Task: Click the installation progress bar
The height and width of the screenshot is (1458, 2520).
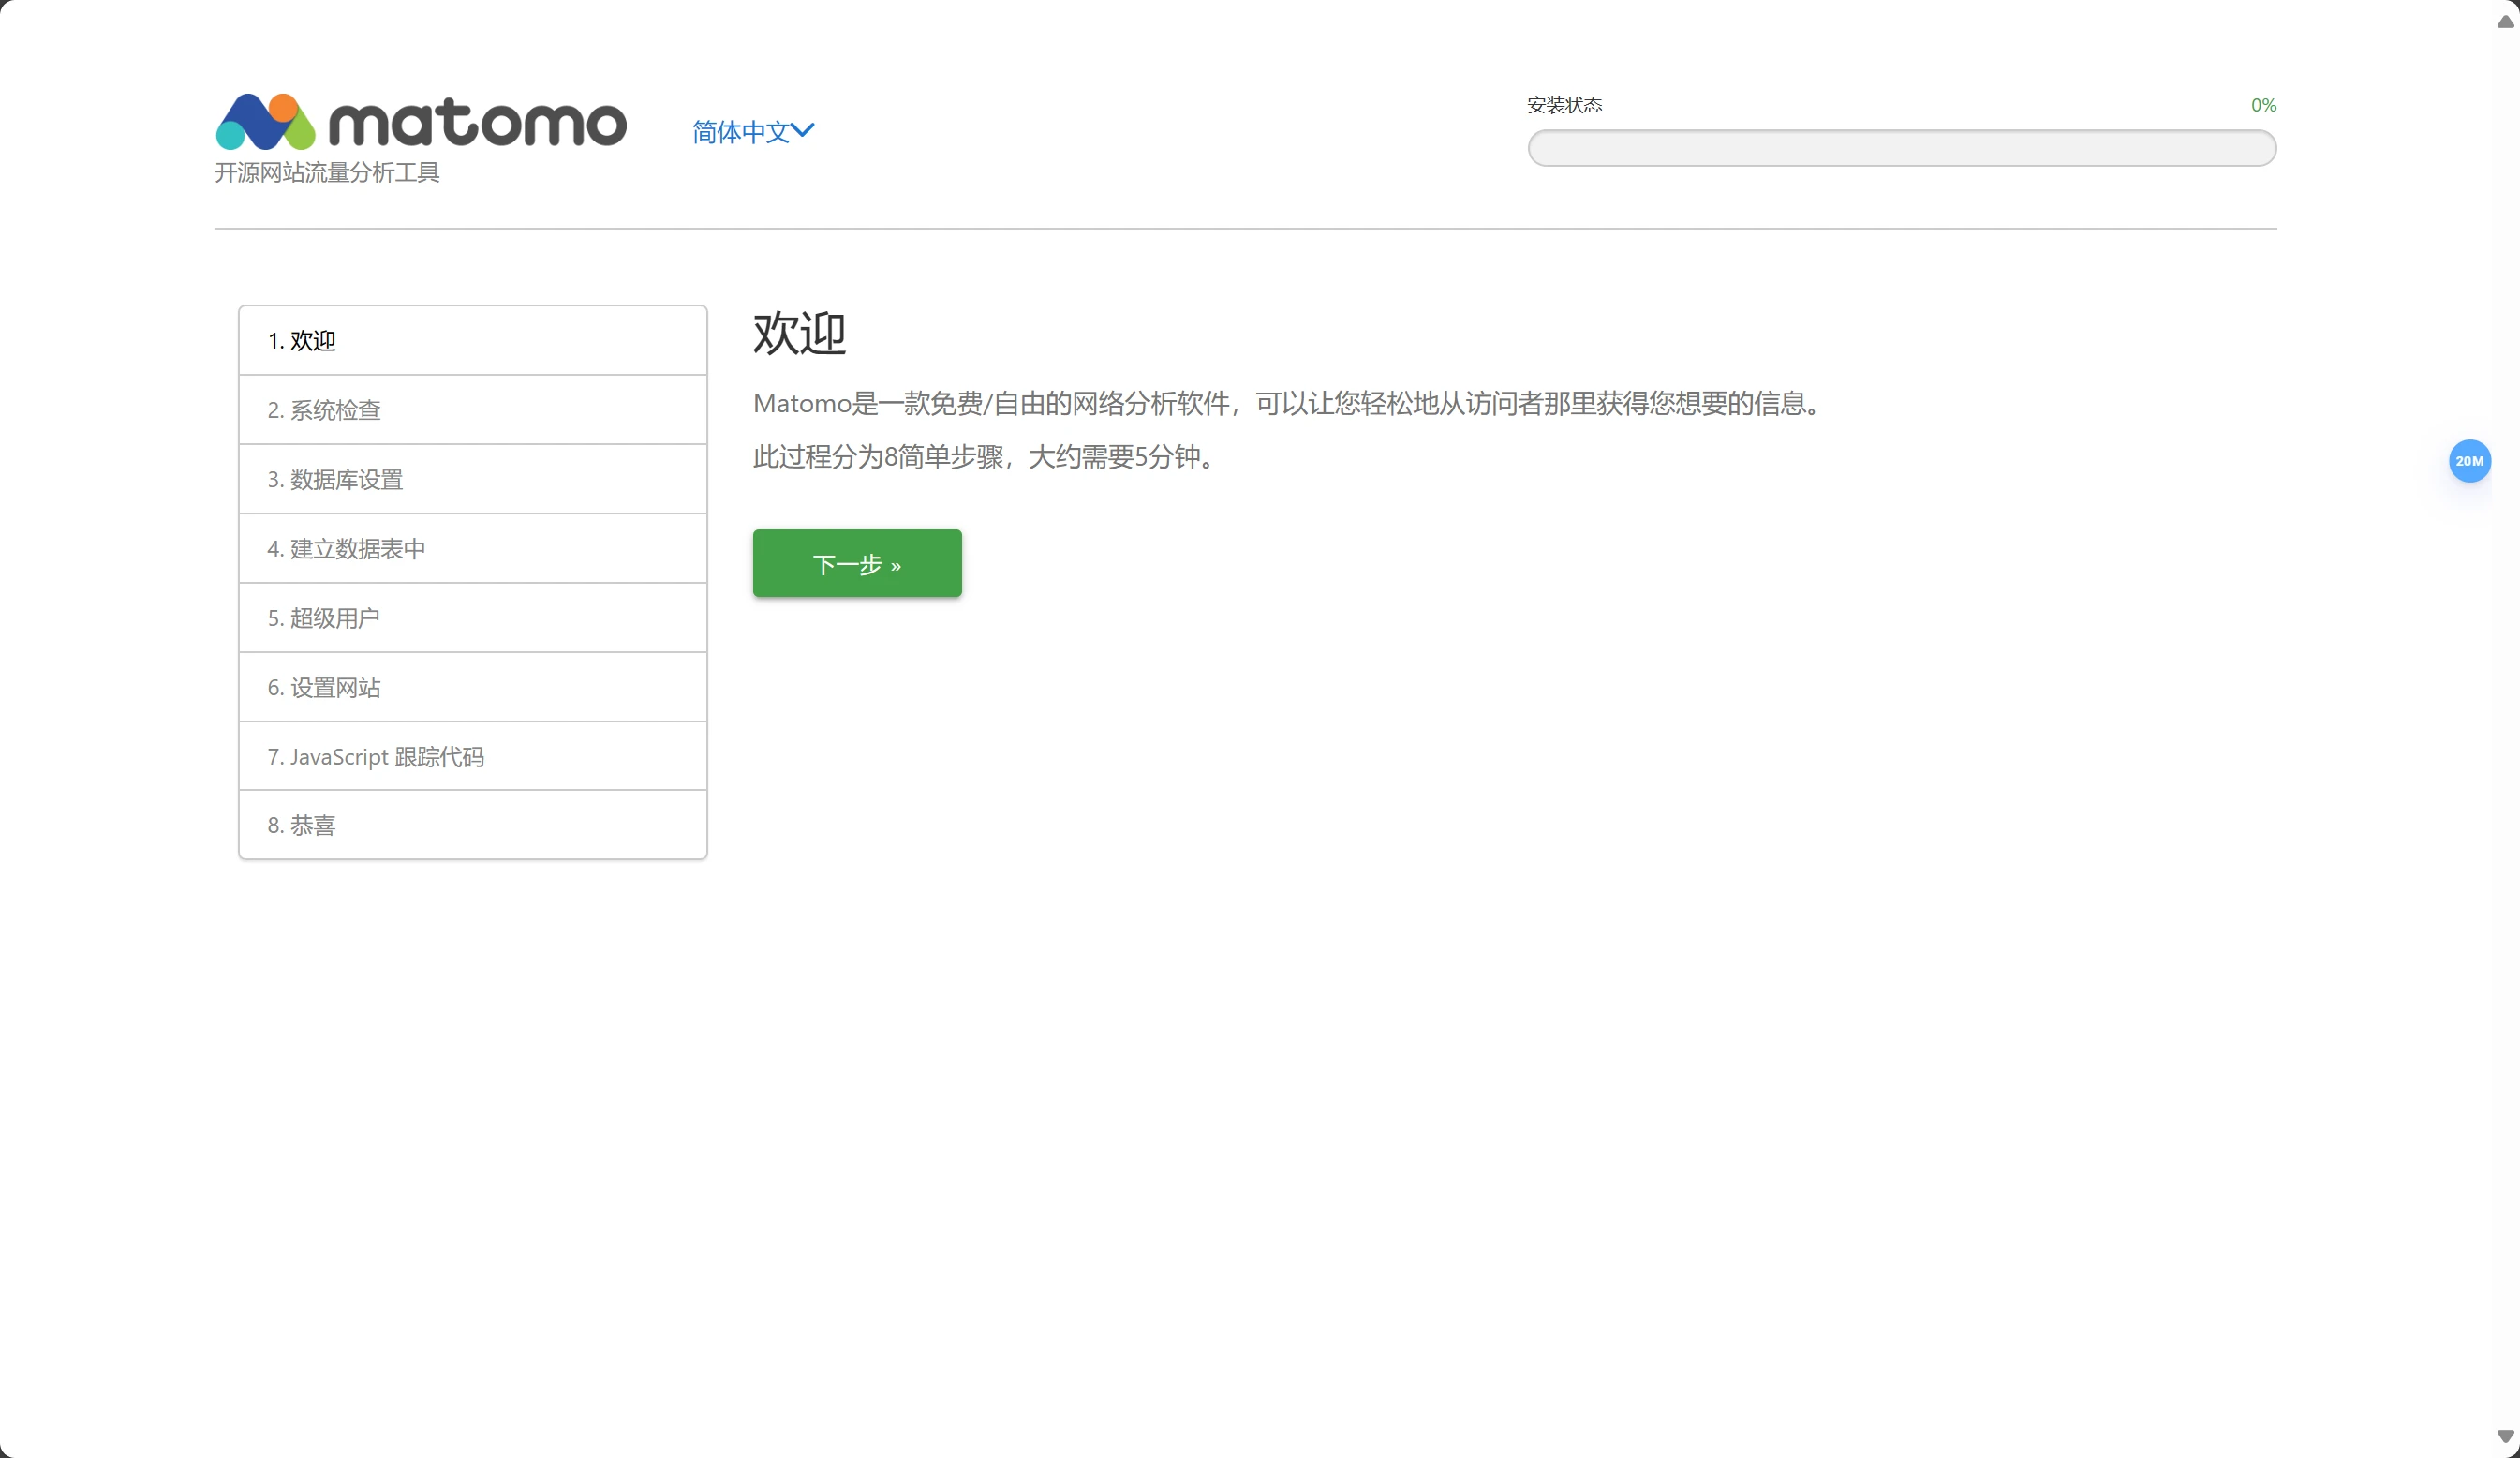Action: point(1901,148)
